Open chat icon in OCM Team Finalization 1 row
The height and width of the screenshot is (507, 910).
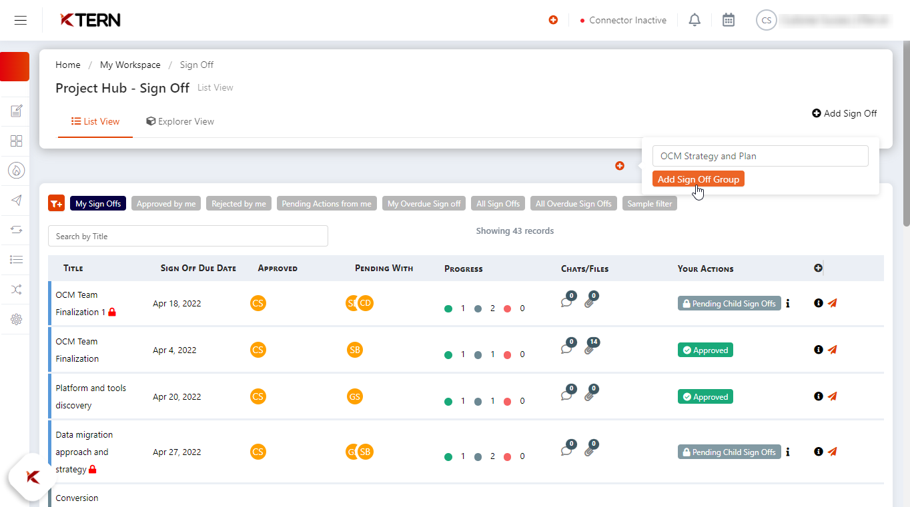click(x=566, y=302)
